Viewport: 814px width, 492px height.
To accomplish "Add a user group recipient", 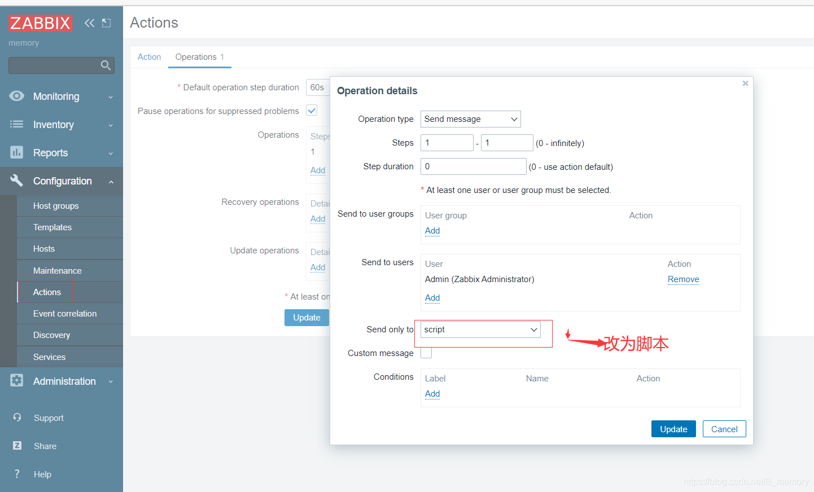I will pos(432,231).
